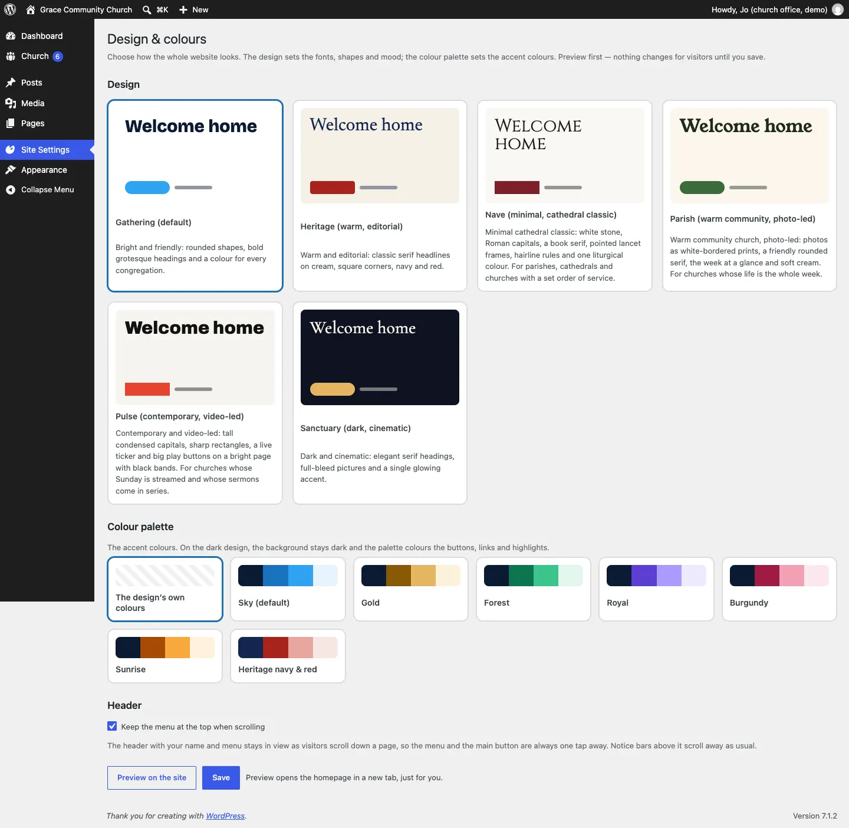849x828 pixels.
Task: Pick the Parish (warm community, photo-led) design
Action: coord(749,196)
